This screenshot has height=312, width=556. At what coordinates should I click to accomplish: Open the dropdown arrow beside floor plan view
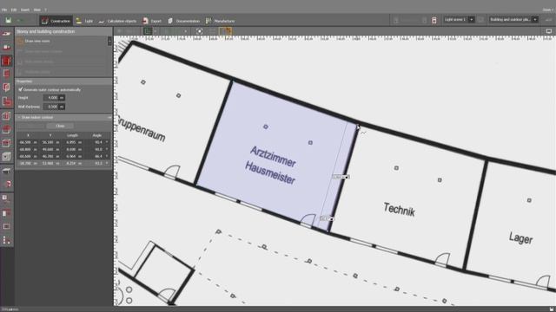click(x=156, y=31)
